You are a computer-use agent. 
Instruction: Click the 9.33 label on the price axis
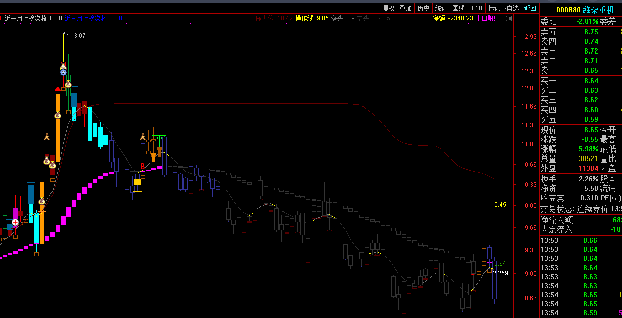pos(529,250)
